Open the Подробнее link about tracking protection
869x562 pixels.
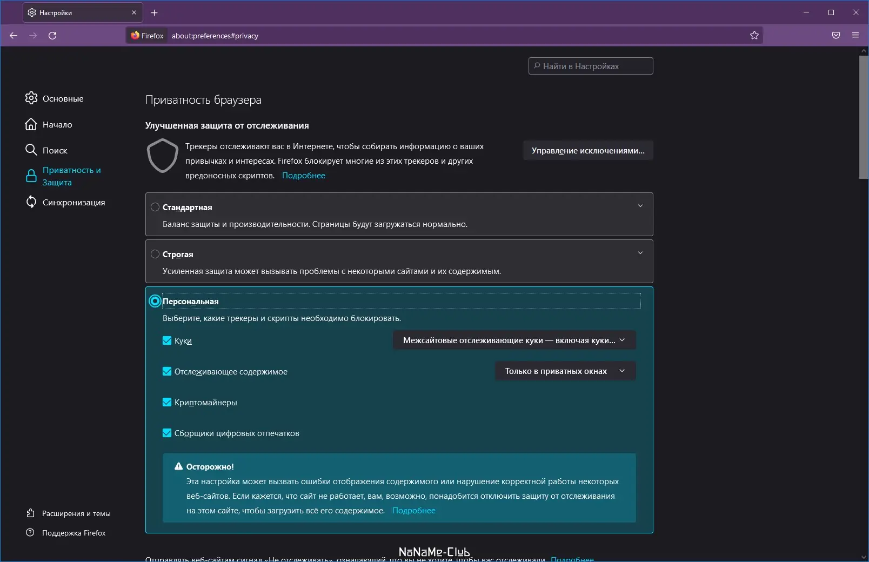(303, 175)
